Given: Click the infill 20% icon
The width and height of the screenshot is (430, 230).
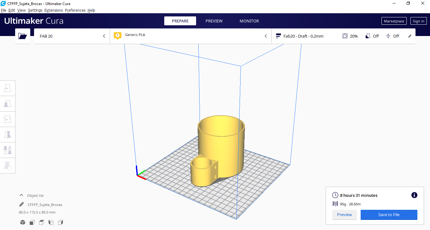Looking at the screenshot, I should (345, 36).
